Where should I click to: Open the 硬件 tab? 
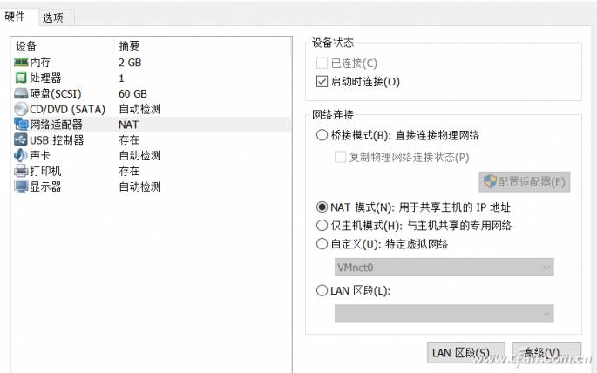pyautogui.click(x=15, y=17)
